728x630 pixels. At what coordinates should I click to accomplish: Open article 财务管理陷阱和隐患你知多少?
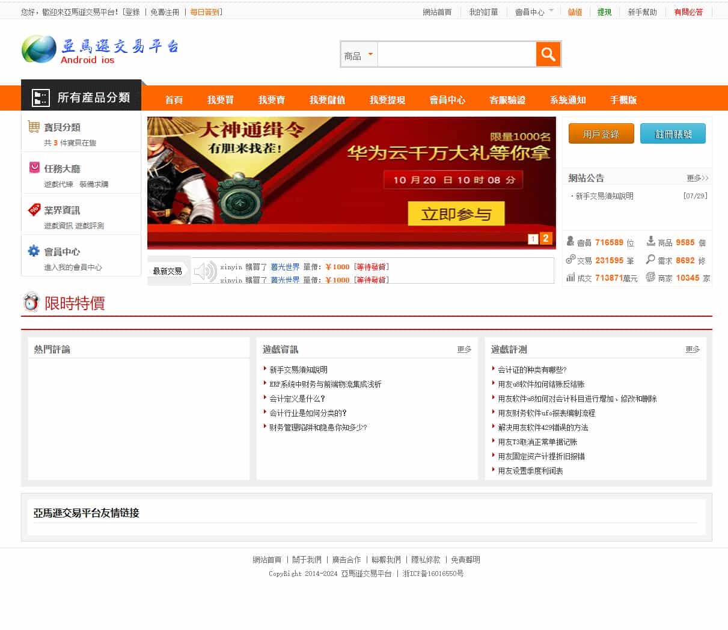pos(318,427)
